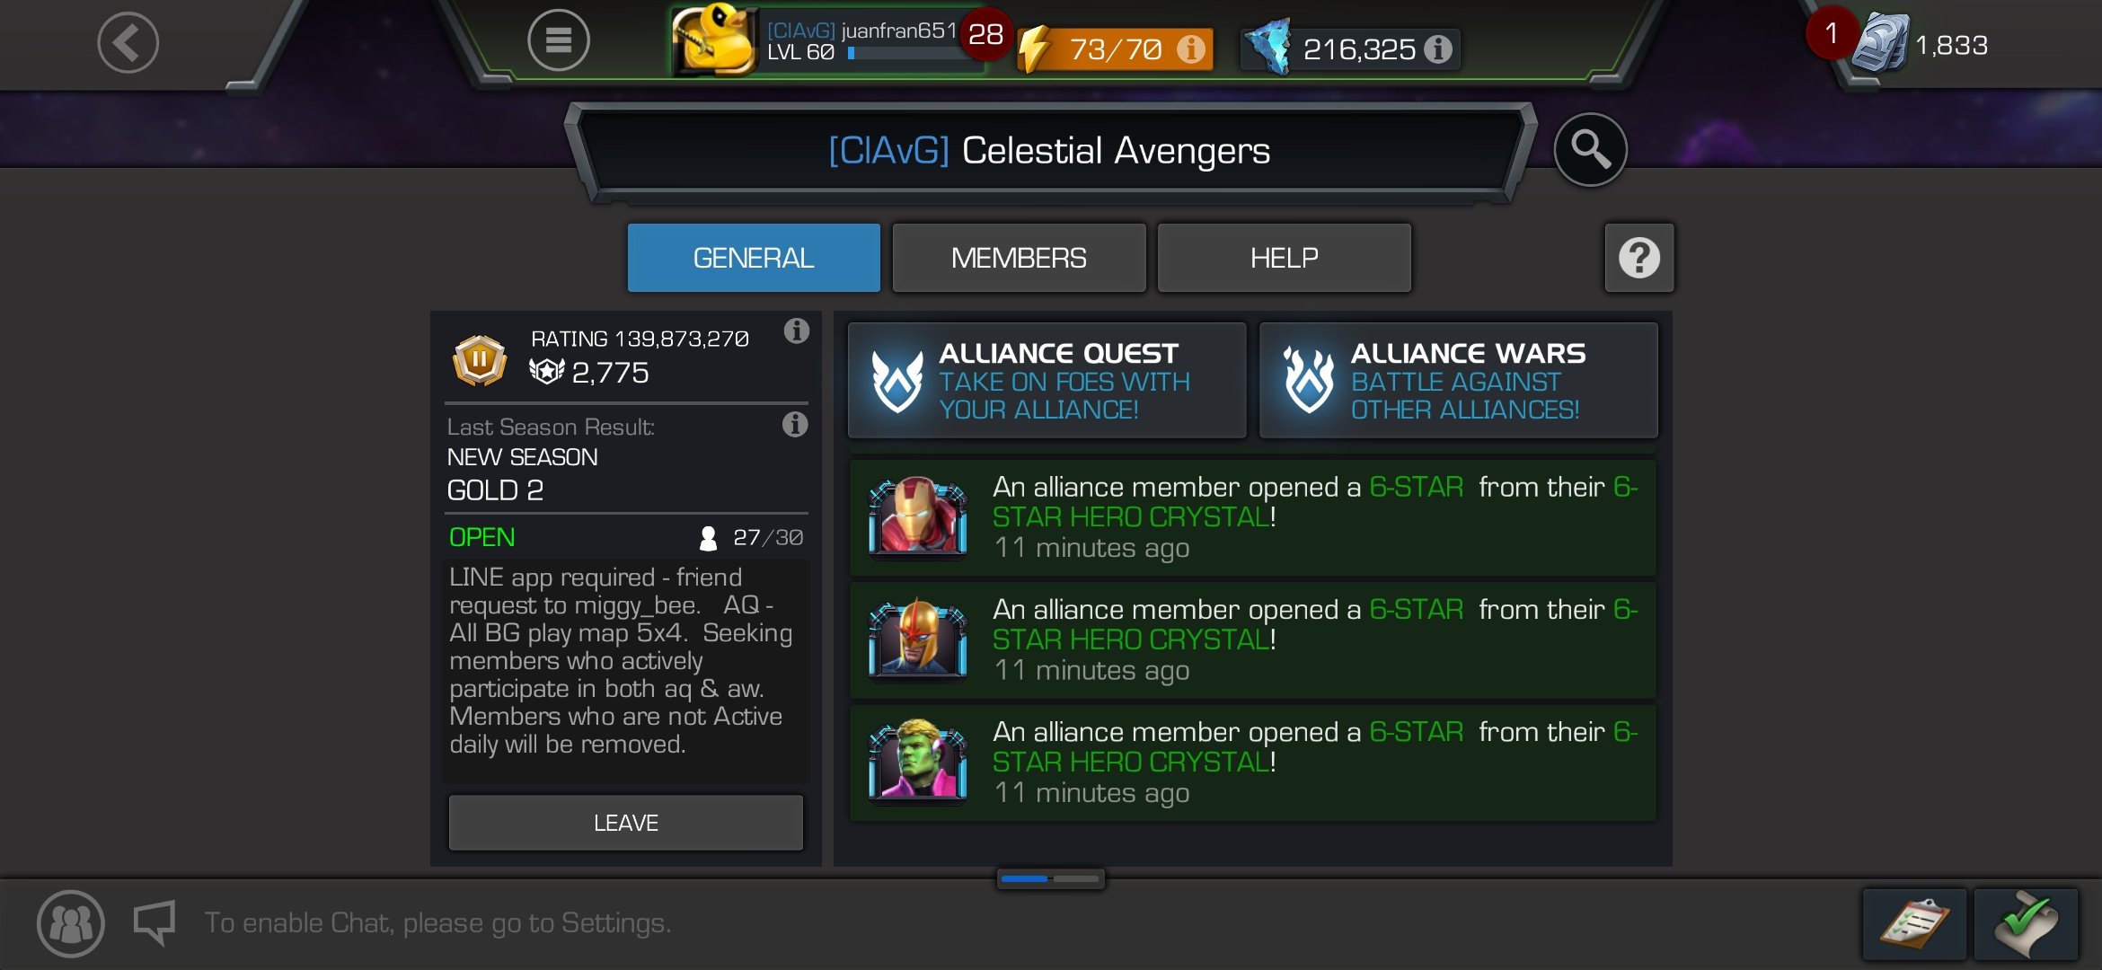Open the question mark help icon
This screenshot has width=2102, height=970.
point(1638,259)
